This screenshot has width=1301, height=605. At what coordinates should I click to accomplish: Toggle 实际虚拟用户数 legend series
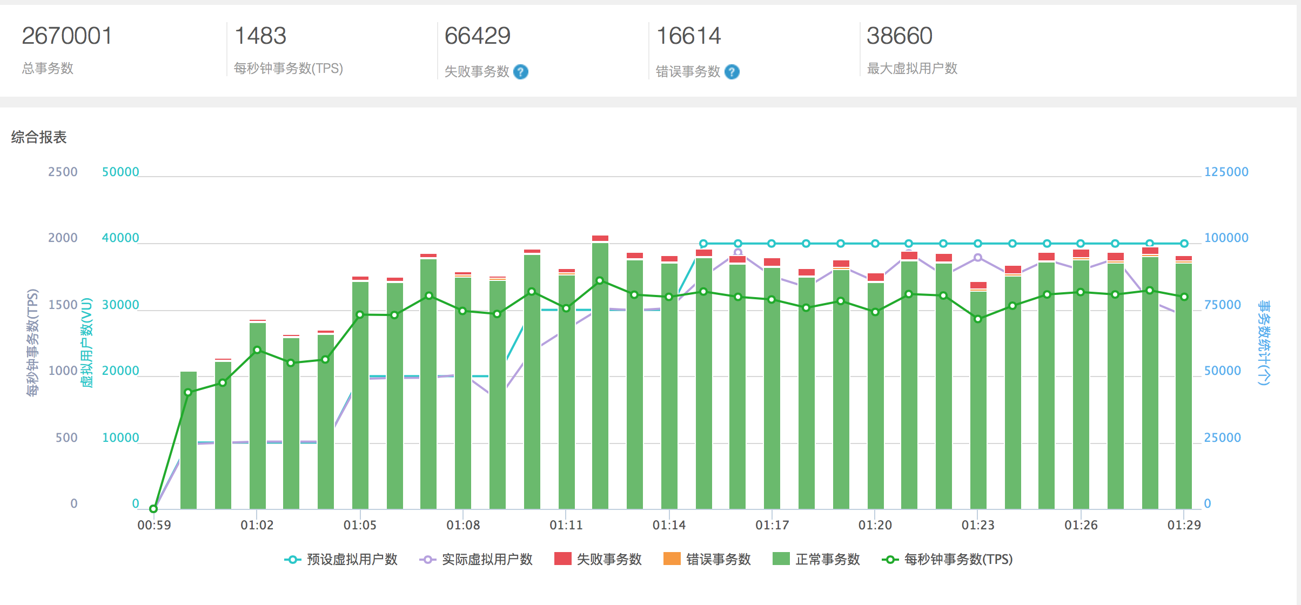487,560
